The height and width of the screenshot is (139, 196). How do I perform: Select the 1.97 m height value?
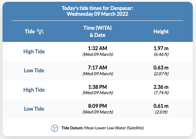pos(161,48)
